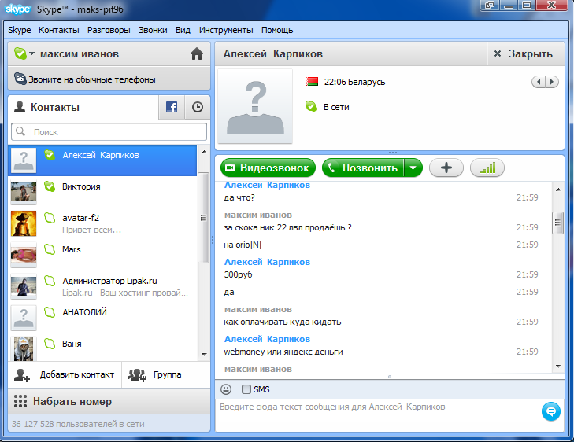Open the Звонки menu
The image size is (574, 442).
pyautogui.click(x=153, y=30)
